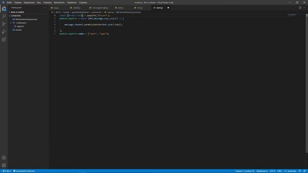Click the require('discord') text on line 1
308x173 pixels.
click(99, 15)
